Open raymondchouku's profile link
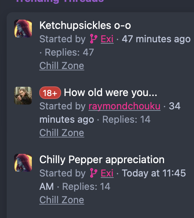This screenshot has height=218, width=194. [x=124, y=106]
